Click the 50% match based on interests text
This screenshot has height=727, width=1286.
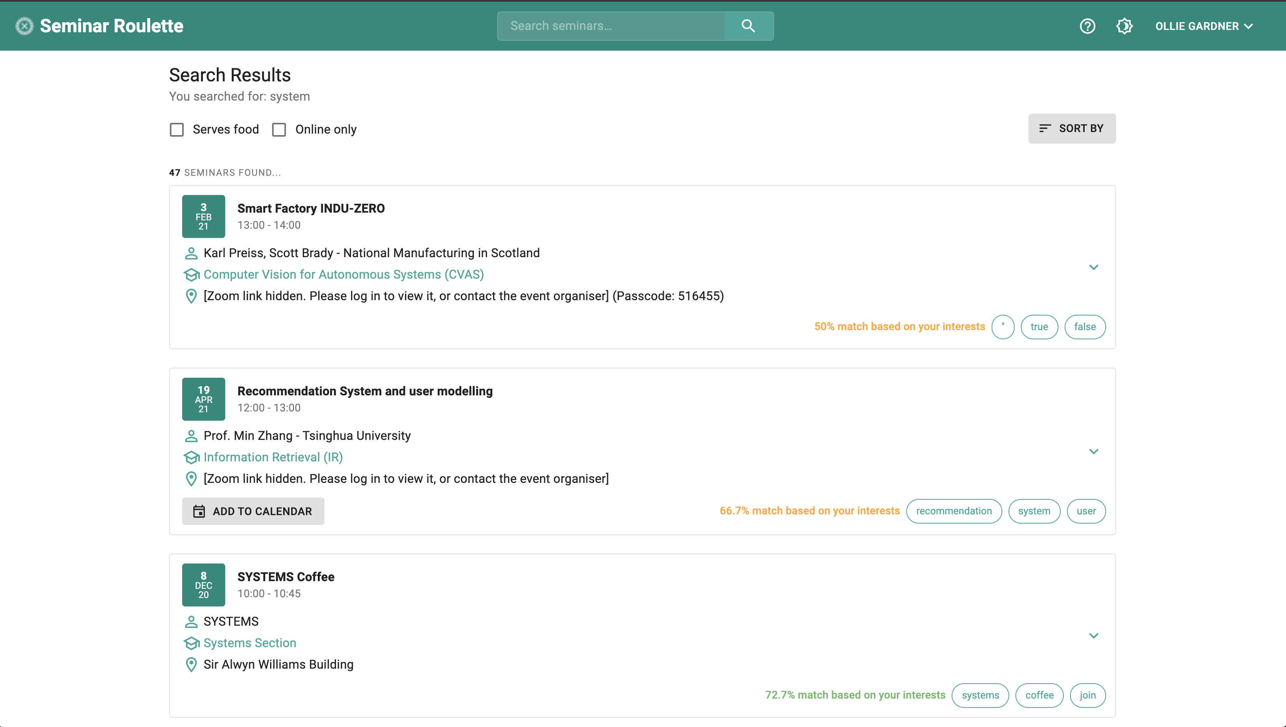pos(900,327)
